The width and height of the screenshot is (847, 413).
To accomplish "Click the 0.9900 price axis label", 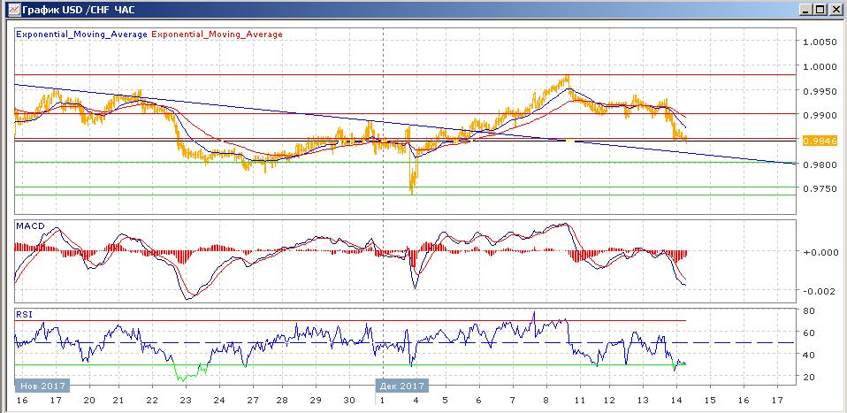I will click(820, 115).
